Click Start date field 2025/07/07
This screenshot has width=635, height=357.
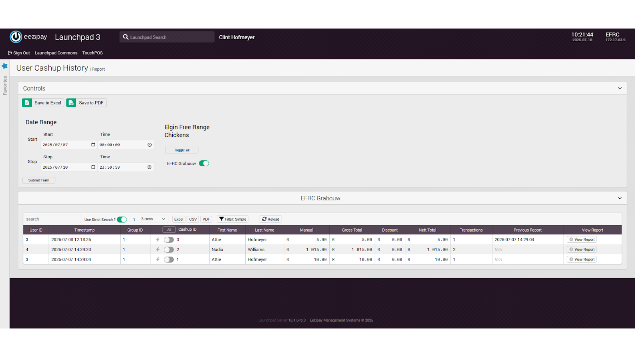click(x=69, y=145)
